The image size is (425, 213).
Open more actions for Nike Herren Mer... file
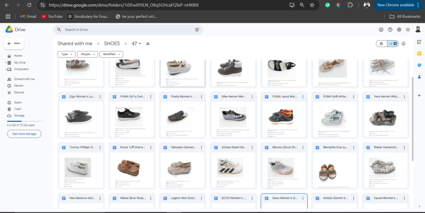point(252,97)
